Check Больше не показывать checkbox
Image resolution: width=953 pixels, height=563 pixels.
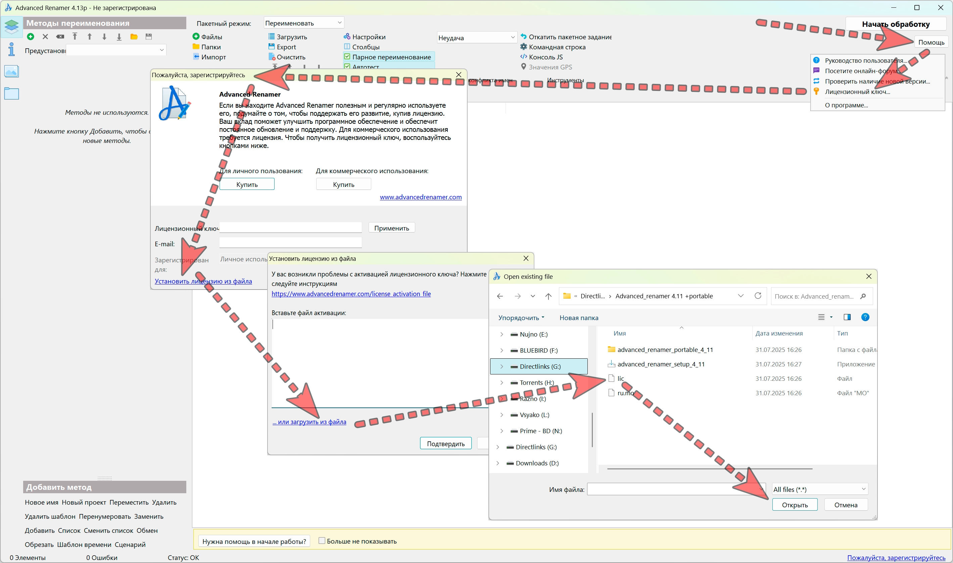322,541
